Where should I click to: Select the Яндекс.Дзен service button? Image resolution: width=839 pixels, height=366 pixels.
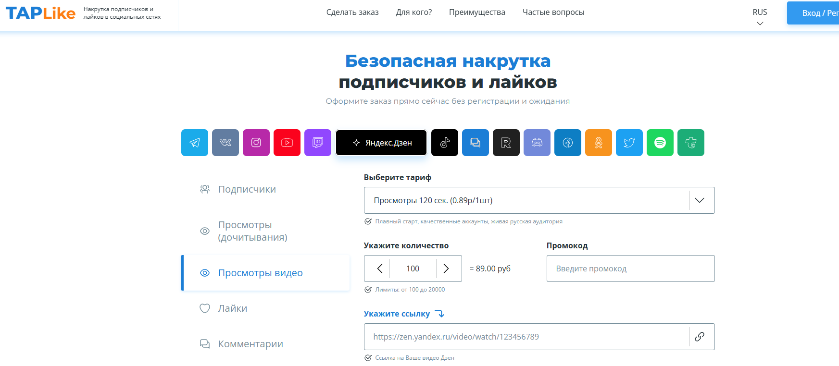pos(381,143)
